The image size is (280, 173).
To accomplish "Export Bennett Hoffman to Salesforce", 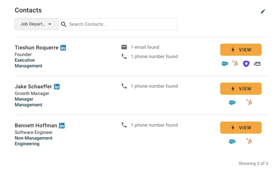I will coord(232,142).
